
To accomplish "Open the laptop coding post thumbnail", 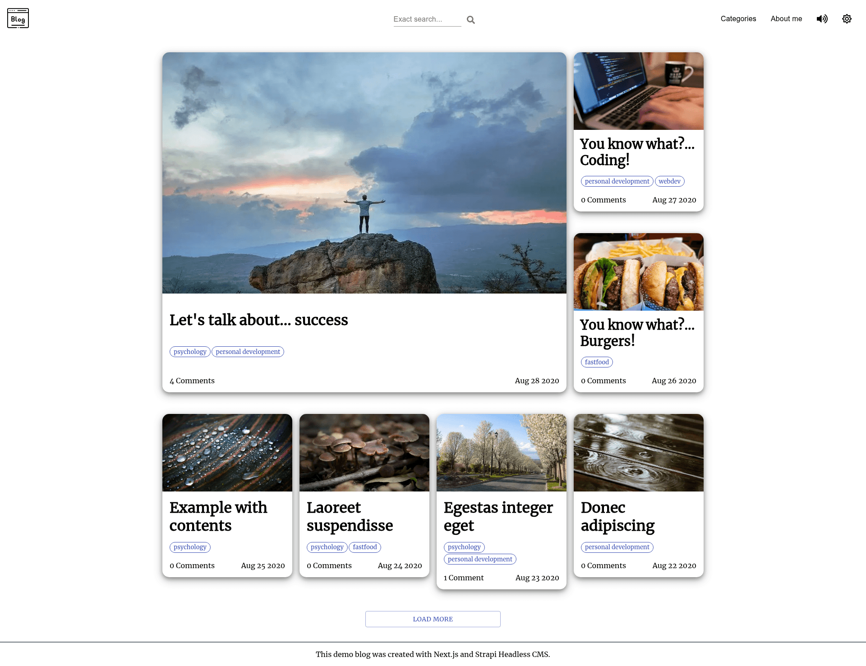I will pos(639,91).
